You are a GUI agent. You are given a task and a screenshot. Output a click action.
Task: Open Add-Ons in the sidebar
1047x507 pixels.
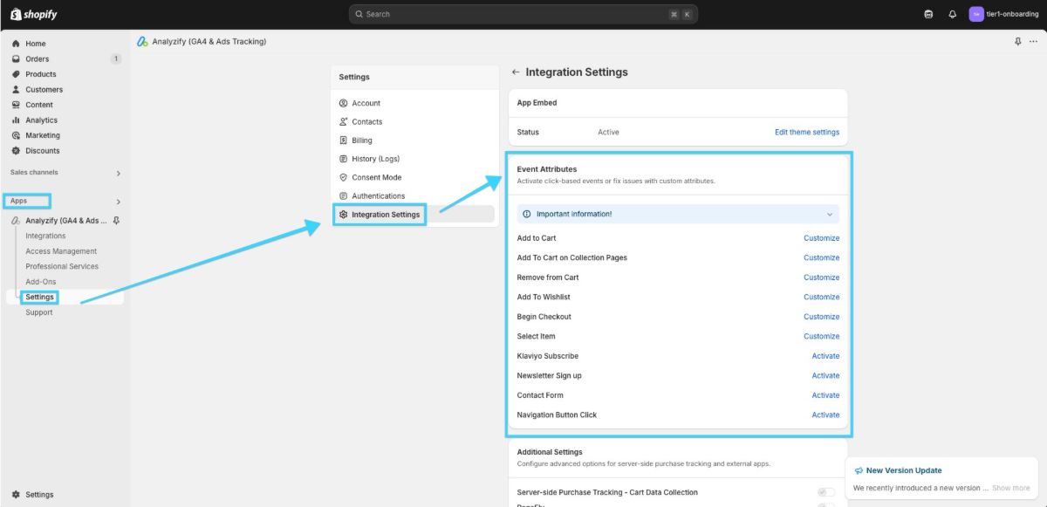[41, 282]
